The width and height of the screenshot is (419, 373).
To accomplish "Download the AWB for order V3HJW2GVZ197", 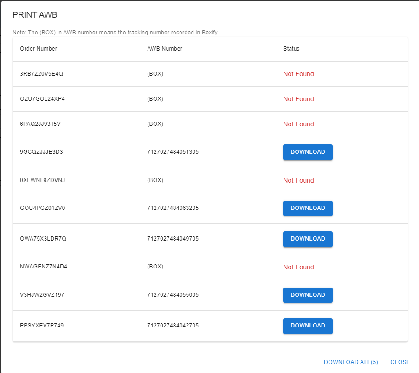I will [308, 295].
